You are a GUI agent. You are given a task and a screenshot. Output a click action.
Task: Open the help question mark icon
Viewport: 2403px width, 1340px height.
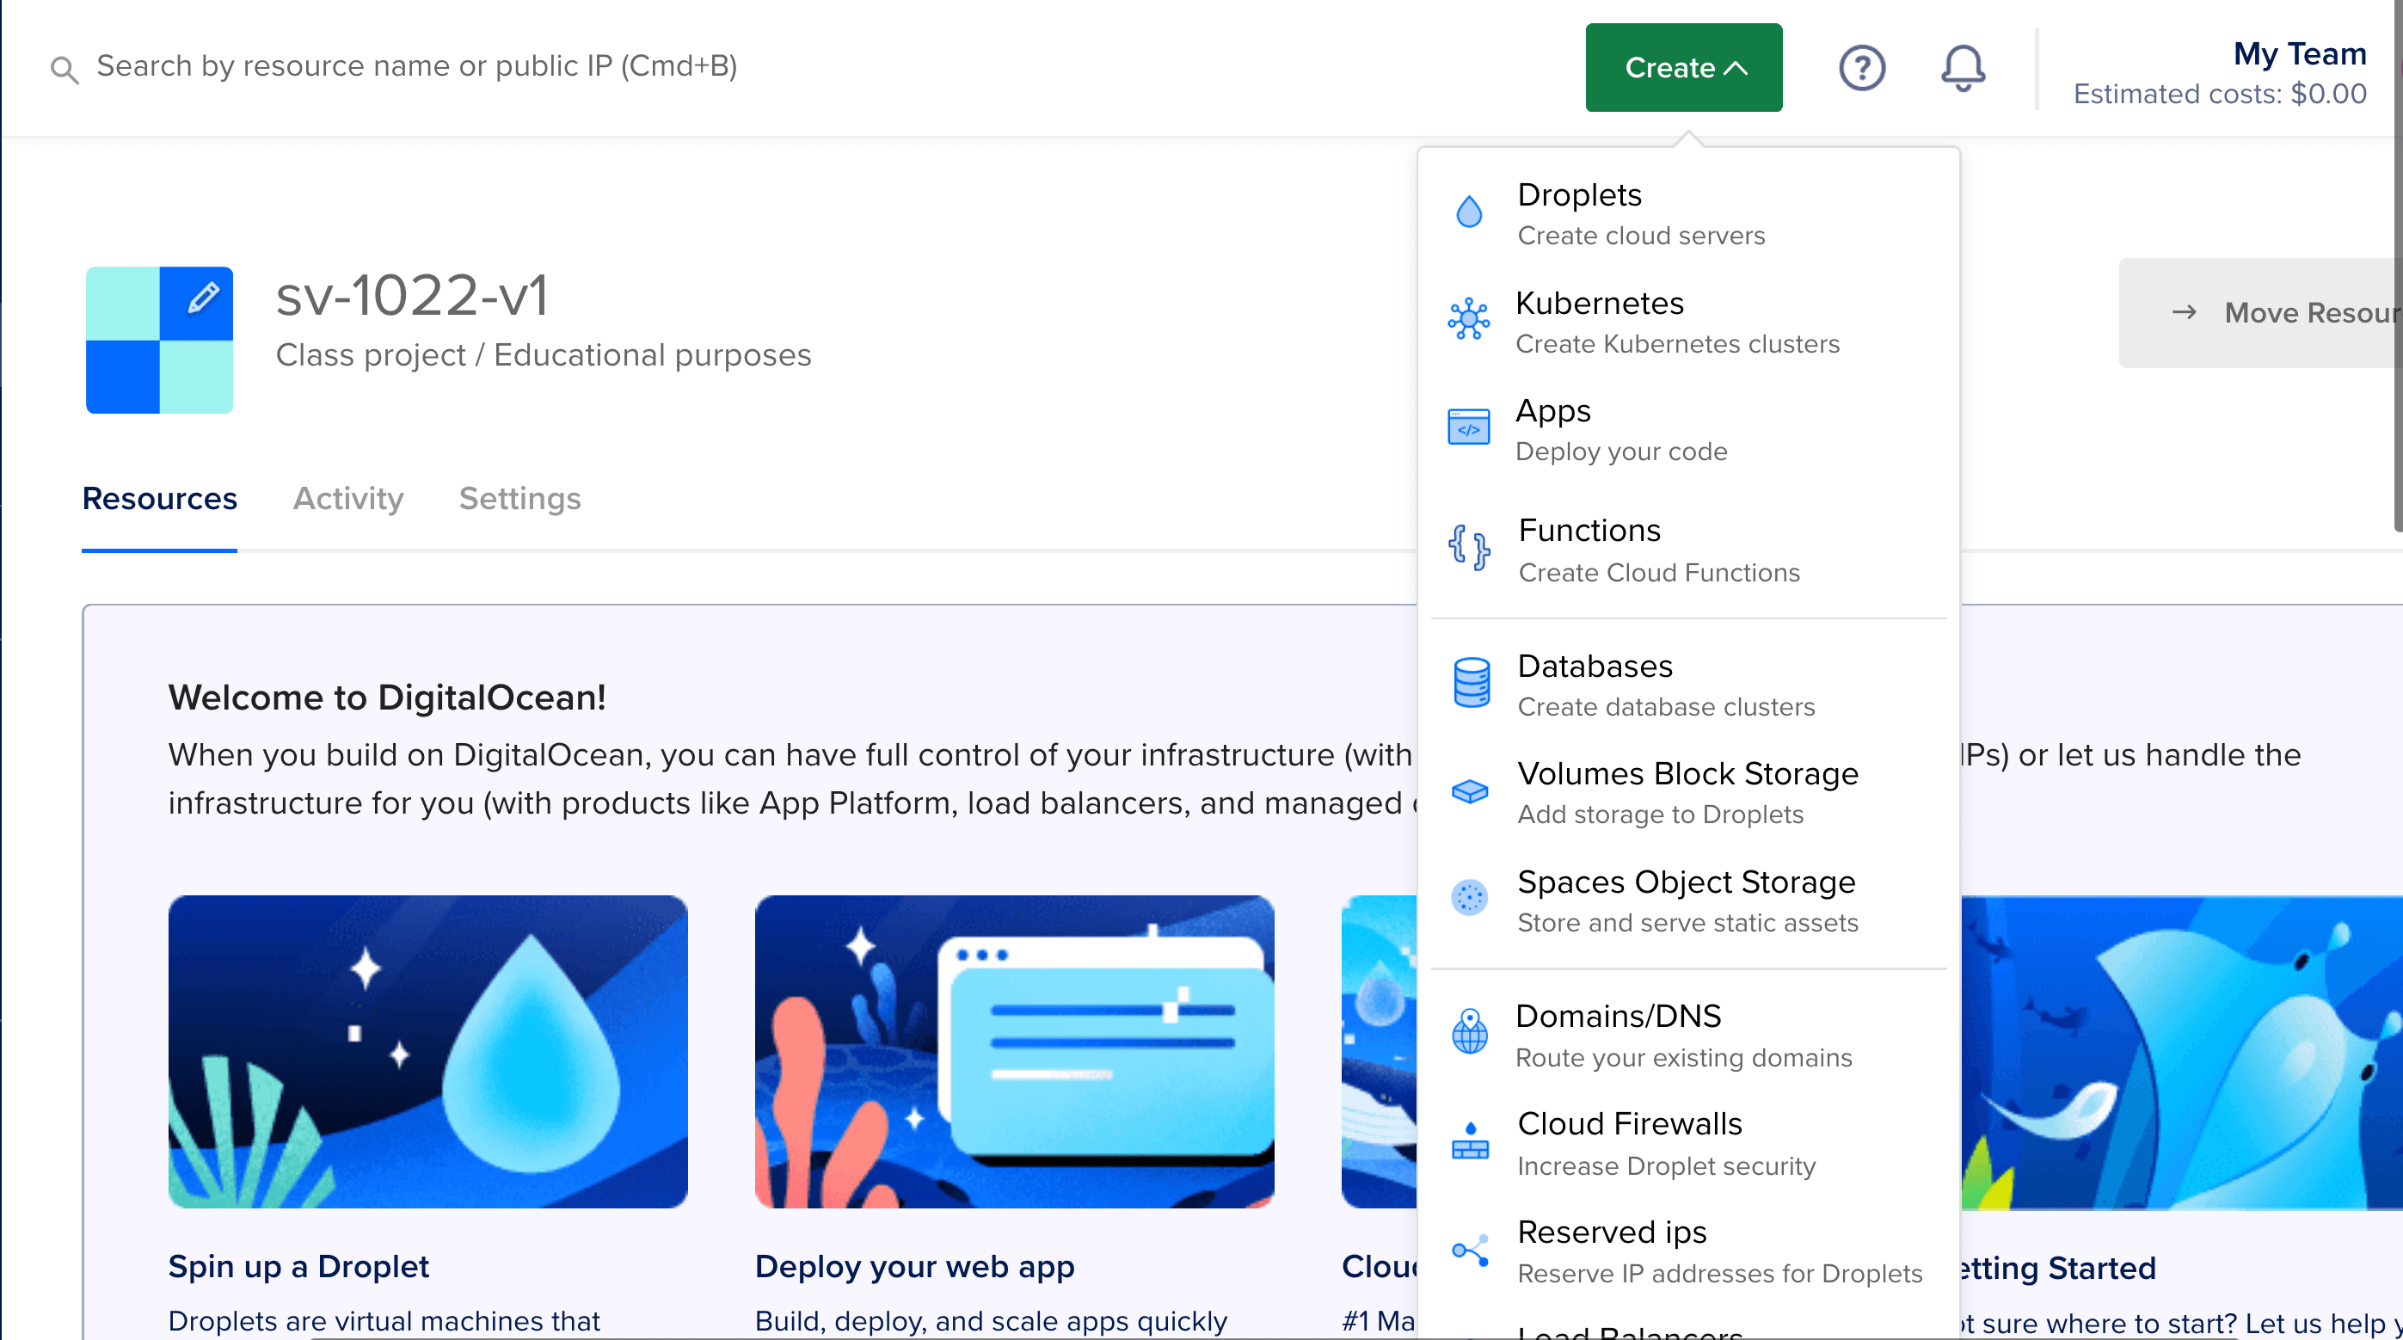[x=1862, y=68]
